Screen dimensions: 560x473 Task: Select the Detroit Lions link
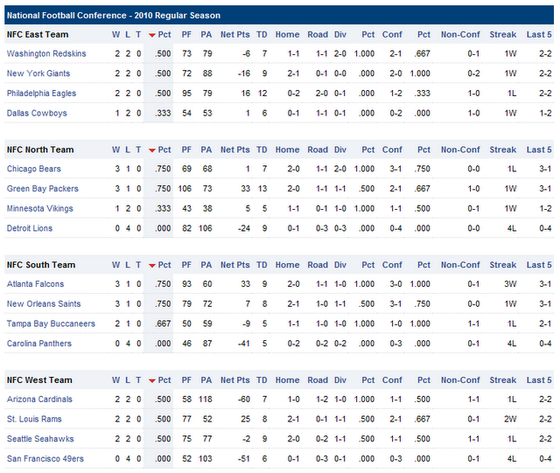[x=30, y=228]
